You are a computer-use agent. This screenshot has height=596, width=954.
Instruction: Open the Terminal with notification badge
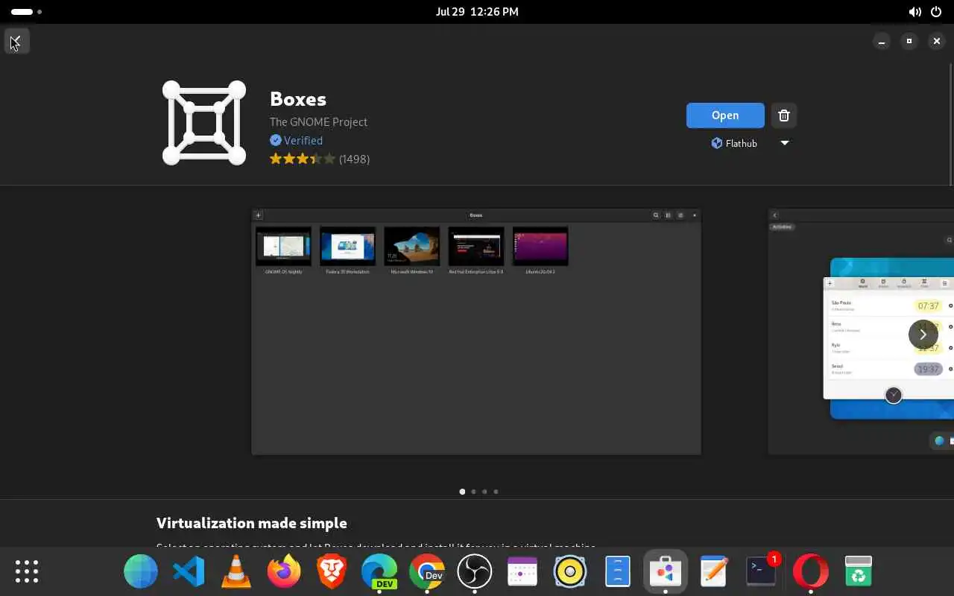(x=761, y=572)
